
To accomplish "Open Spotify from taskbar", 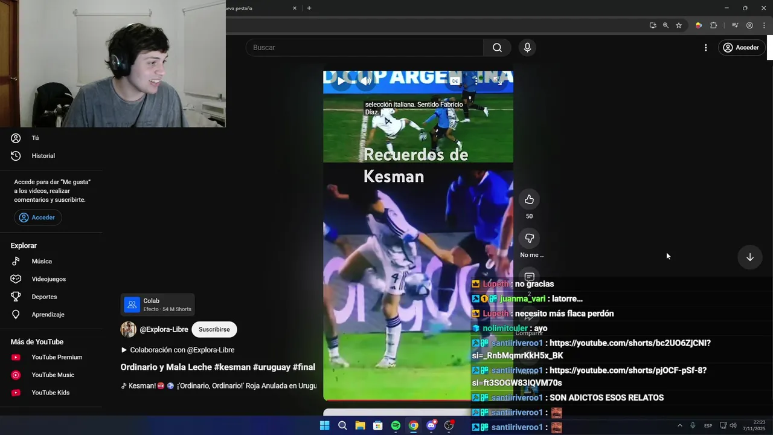I will [x=396, y=425].
